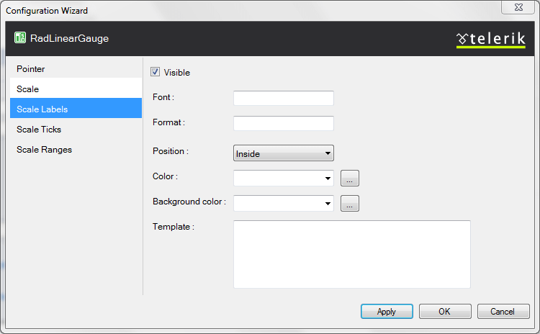Click the ellipsis button next to Background color
Viewport: 540px width, 334px height.
349,203
